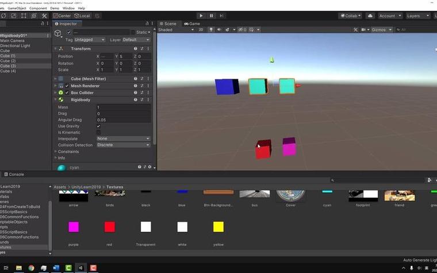Open Transform component more options menu

[148, 48]
